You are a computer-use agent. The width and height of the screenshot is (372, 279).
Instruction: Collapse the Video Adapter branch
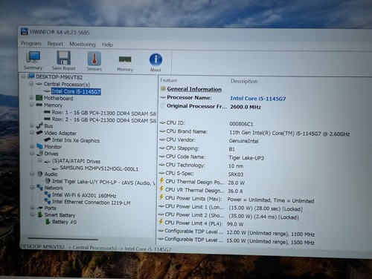(x=32, y=133)
